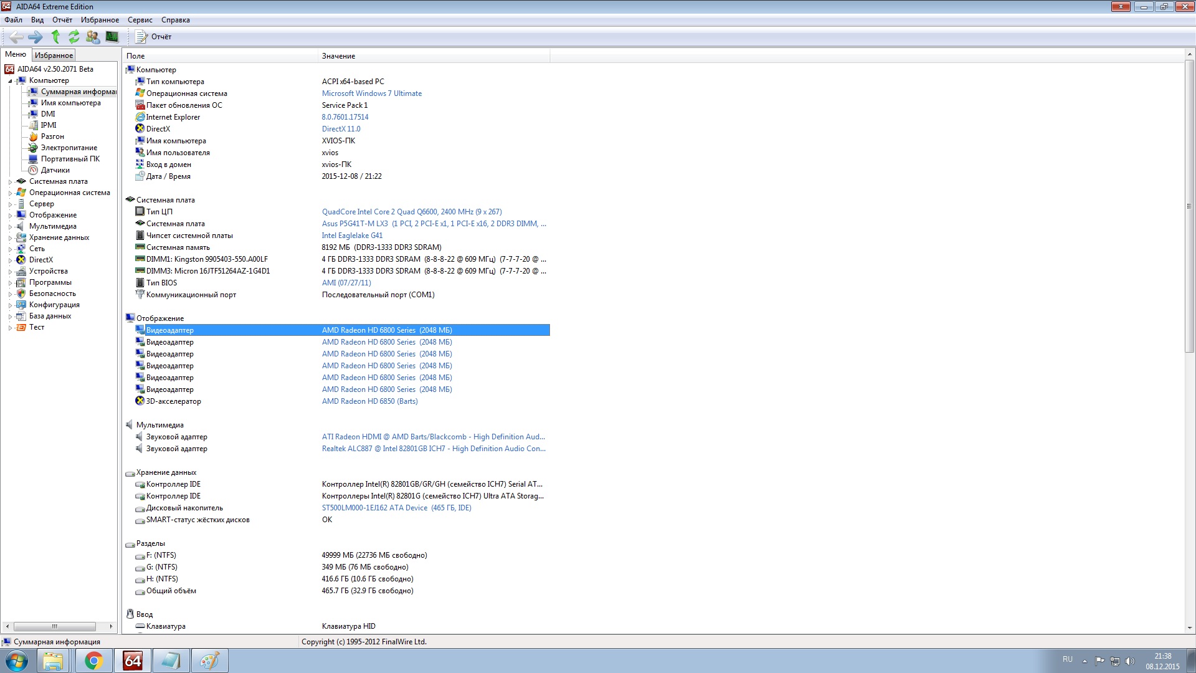1196x673 pixels.
Task: Expand the Мультимедиа tree node
Action: (x=10, y=227)
